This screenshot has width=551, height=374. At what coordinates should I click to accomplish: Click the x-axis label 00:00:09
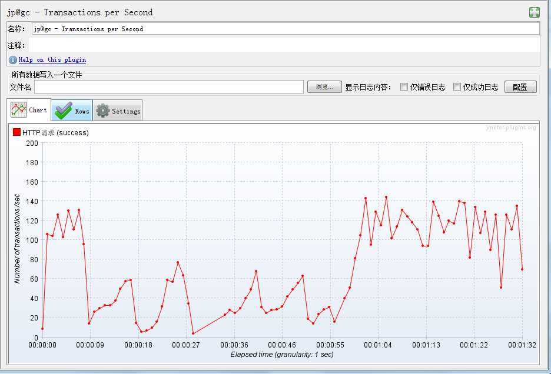tap(90, 345)
